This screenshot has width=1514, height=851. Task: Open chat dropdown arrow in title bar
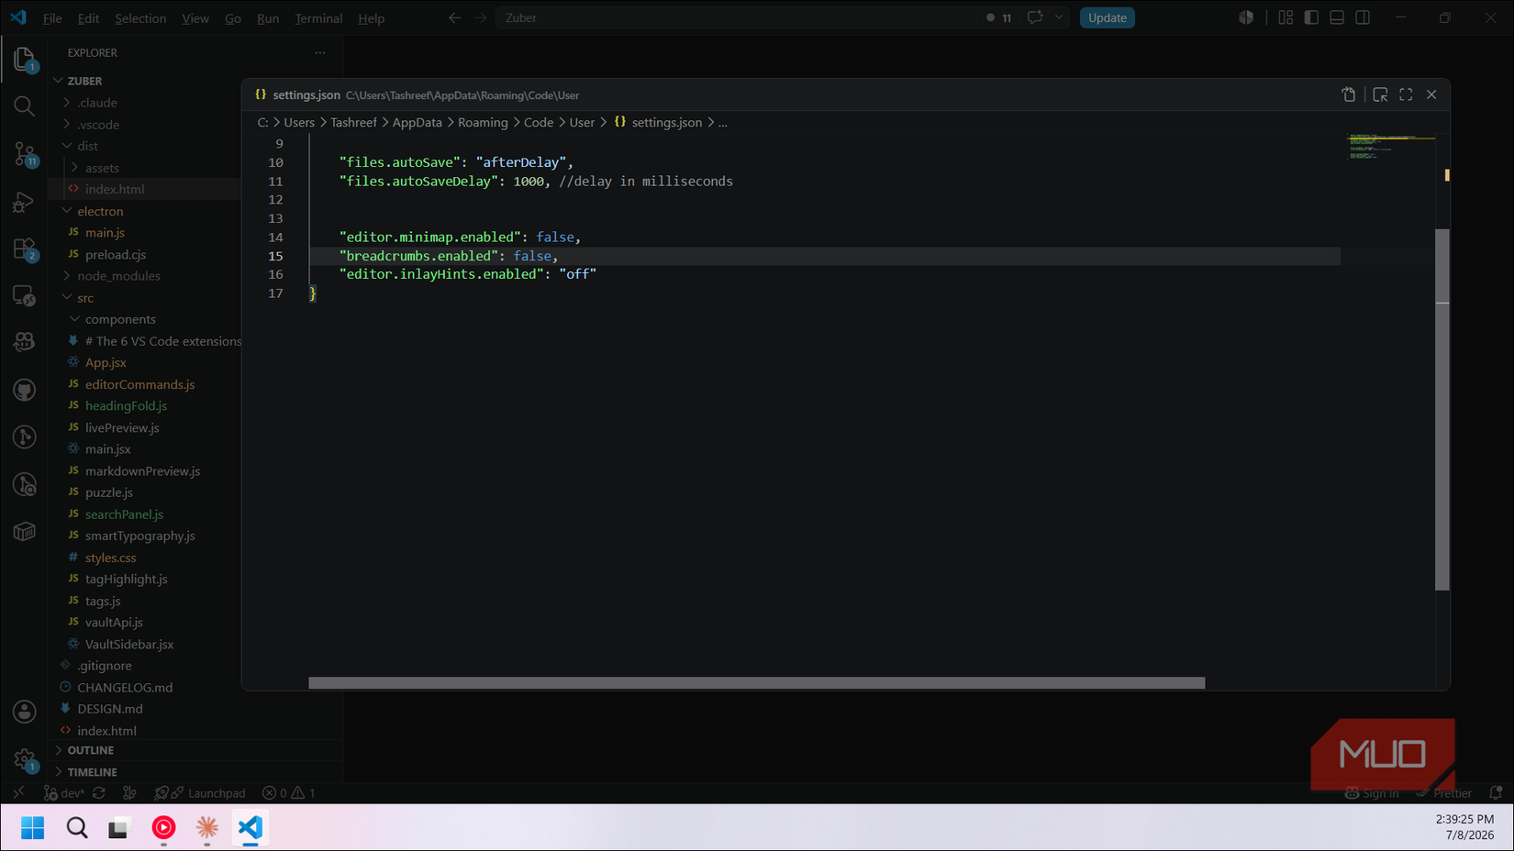pos(1059,17)
